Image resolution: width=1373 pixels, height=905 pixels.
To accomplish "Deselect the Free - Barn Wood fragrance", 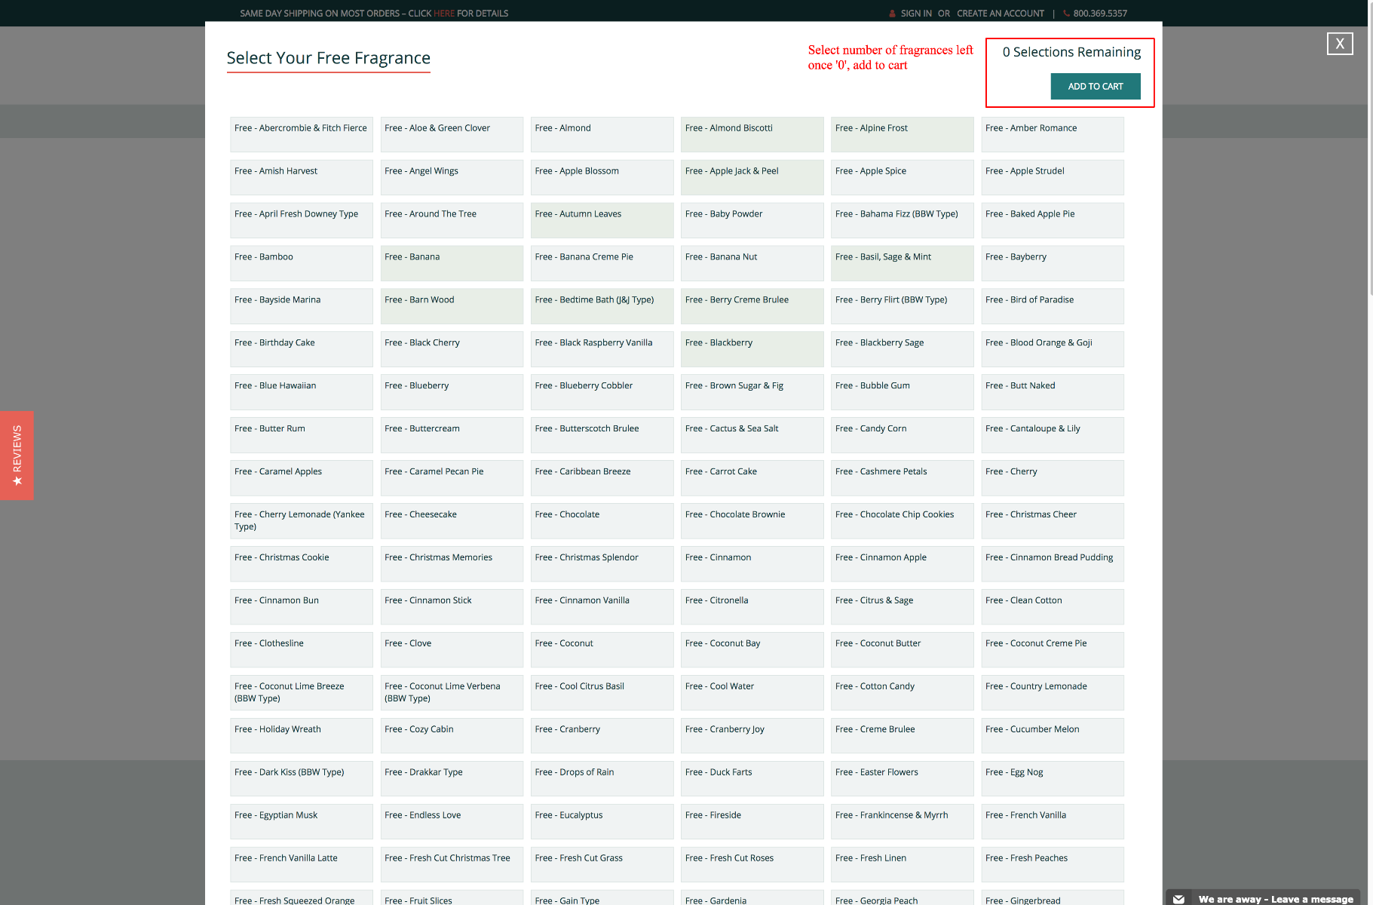I will (x=452, y=306).
